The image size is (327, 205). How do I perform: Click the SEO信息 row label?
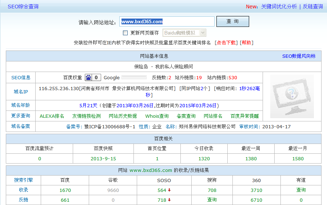pos(21,77)
